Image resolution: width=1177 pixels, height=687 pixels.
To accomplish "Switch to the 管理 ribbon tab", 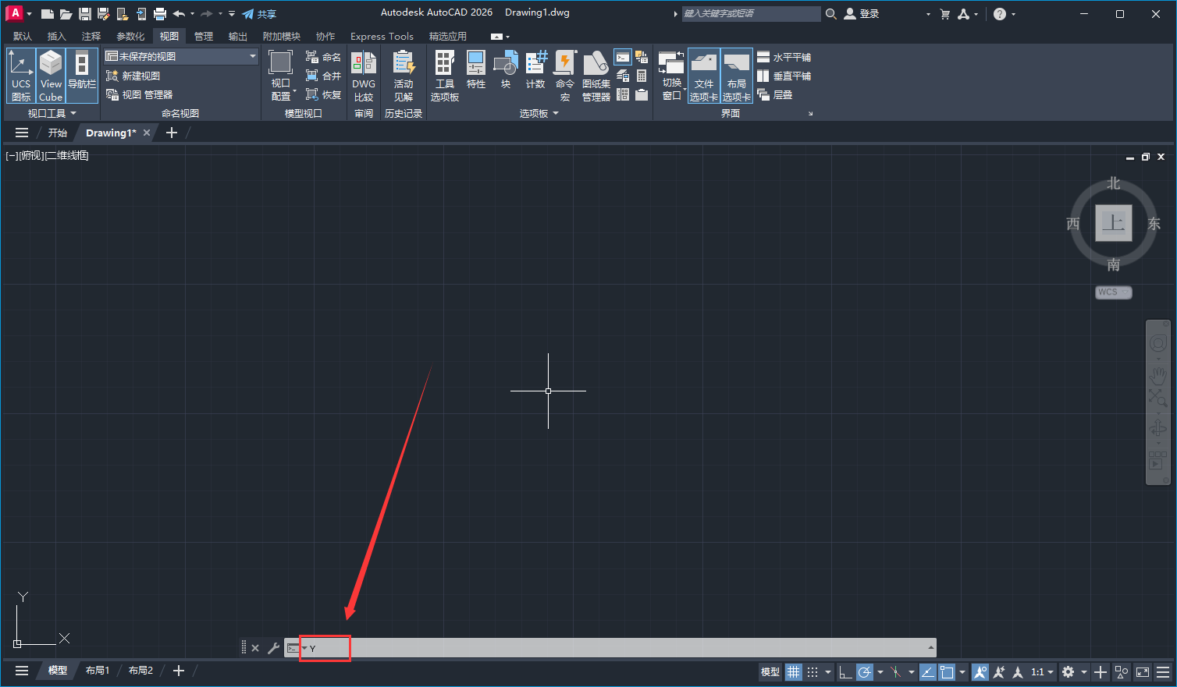I will click(204, 36).
